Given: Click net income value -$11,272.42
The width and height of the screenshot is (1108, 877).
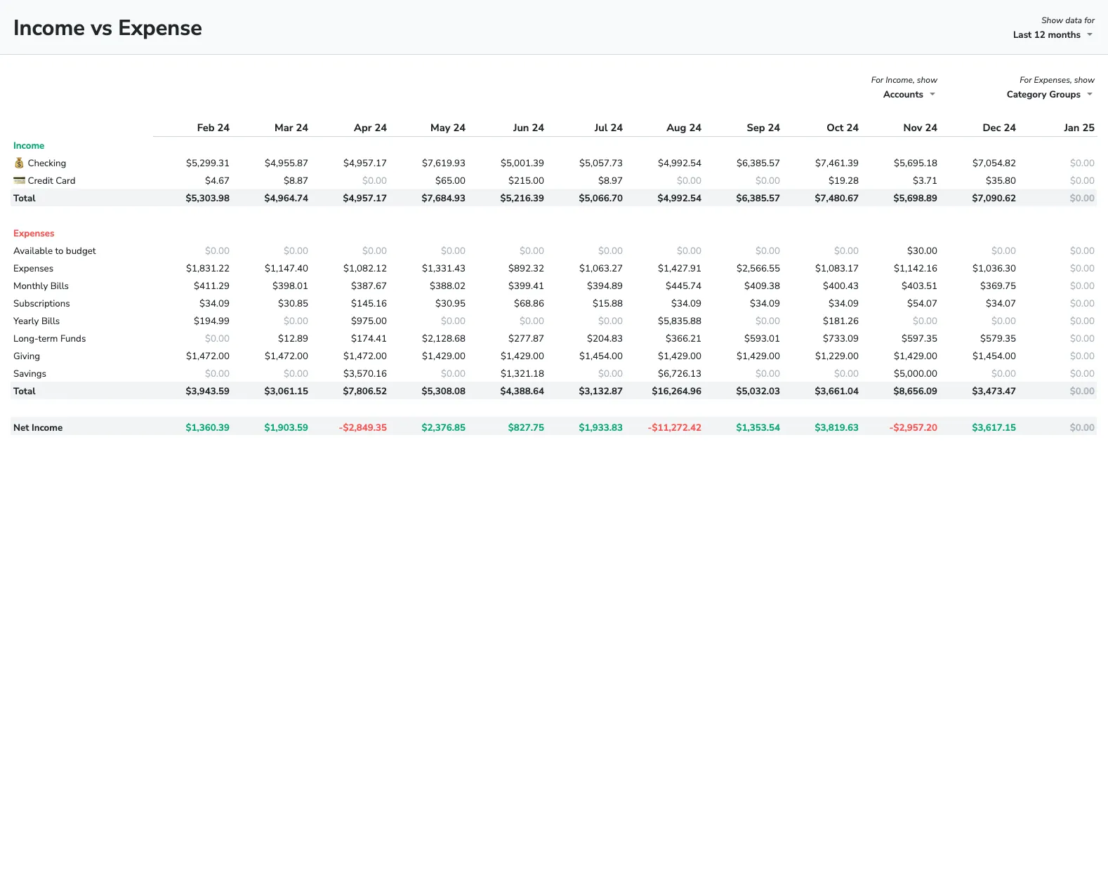Looking at the screenshot, I should (x=675, y=428).
